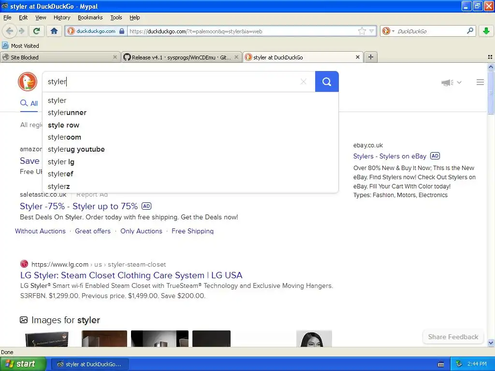This screenshot has height=371, width=495.
Task: Click the search bar magnifier icon
Action: pyautogui.click(x=470, y=31)
